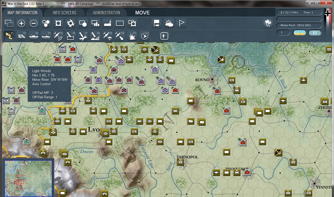Select the F1 move mode icon
Viewport: 334px width, 197px height.
point(9,36)
